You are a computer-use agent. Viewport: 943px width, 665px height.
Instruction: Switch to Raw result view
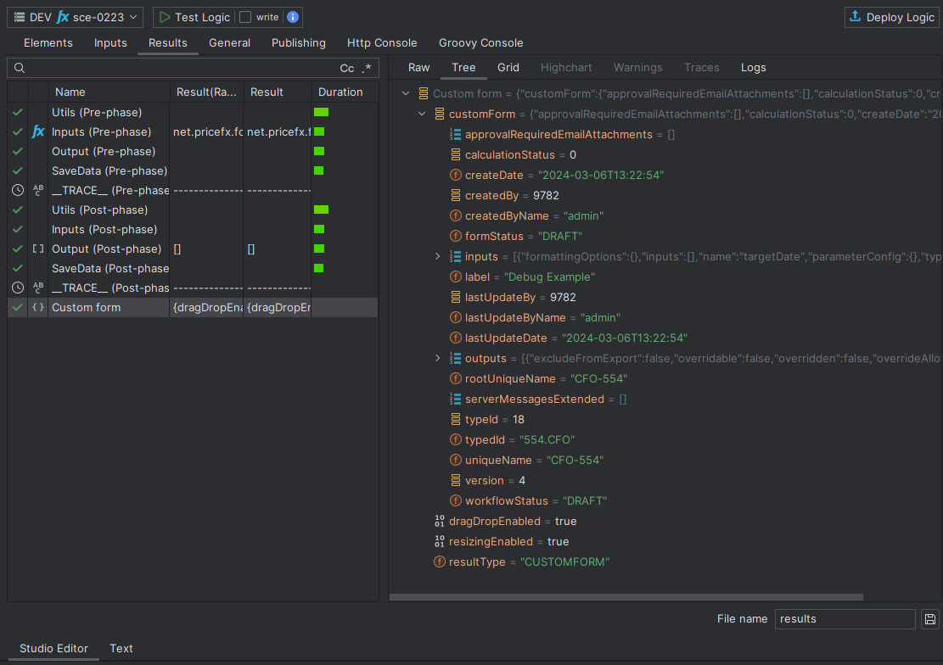(x=419, y=67)
